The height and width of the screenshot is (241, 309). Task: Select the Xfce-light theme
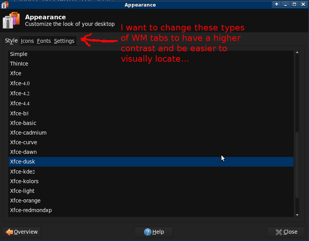pyautogui.click(x=151, y=191)
